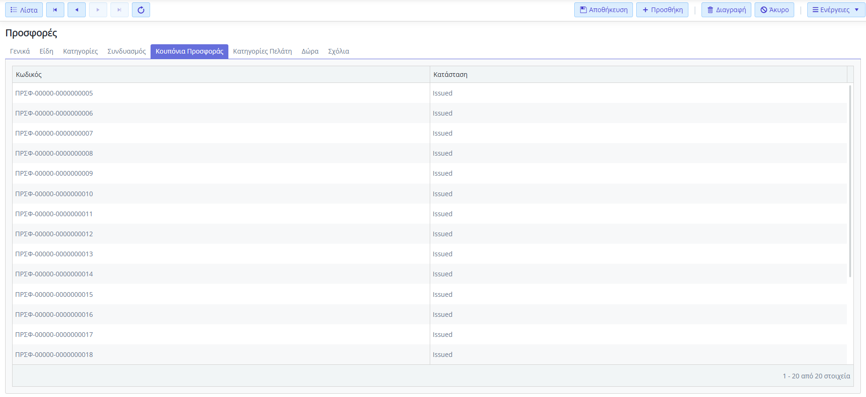Switch to the Γενικά tab

pos(20,51)
